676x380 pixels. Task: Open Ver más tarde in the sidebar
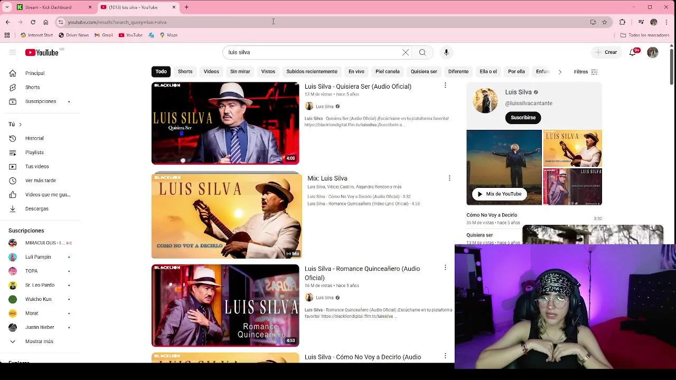point(41,180)
